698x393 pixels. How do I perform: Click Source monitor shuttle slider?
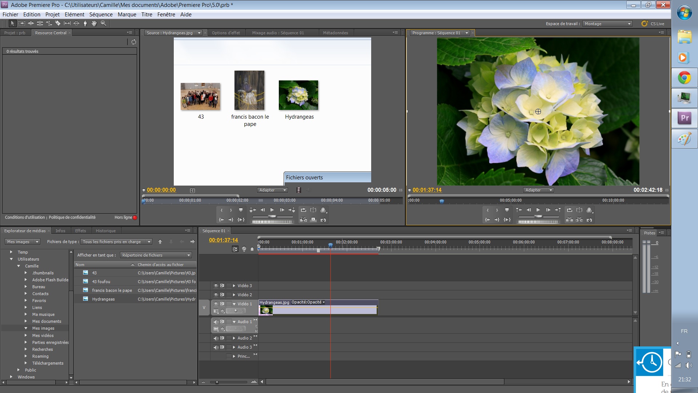point(272,216)
